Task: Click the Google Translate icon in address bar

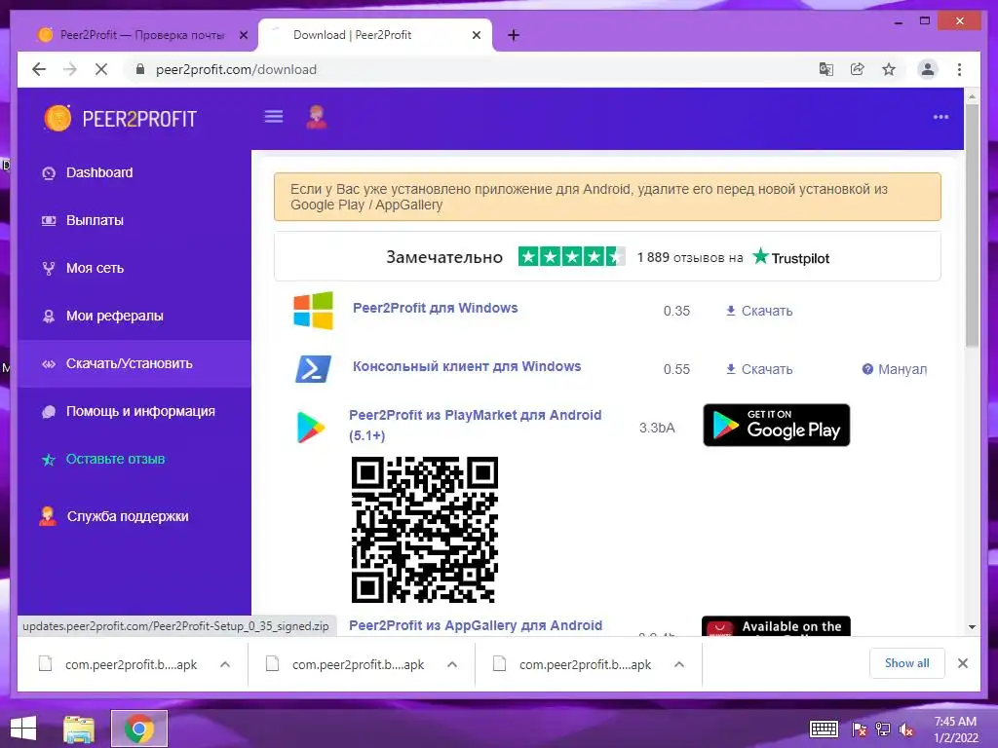Action: click(826, 69)
